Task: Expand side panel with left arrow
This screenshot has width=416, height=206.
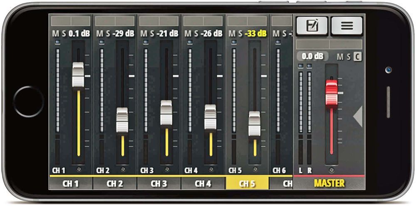Action: point(358,116)
